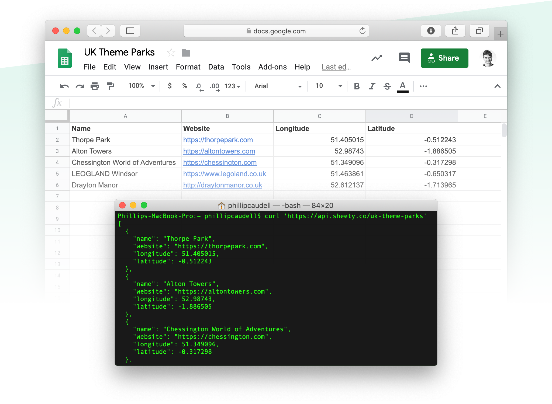Format cells as currency
The height and width of the screenshot is (404, 552).
pyautogui.click(x=170, y=86)
